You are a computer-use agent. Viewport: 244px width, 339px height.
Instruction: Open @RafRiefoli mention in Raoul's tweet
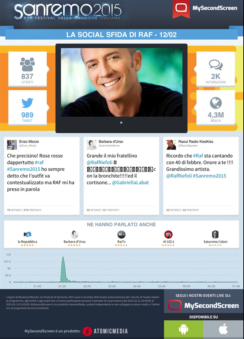point(179,176)
